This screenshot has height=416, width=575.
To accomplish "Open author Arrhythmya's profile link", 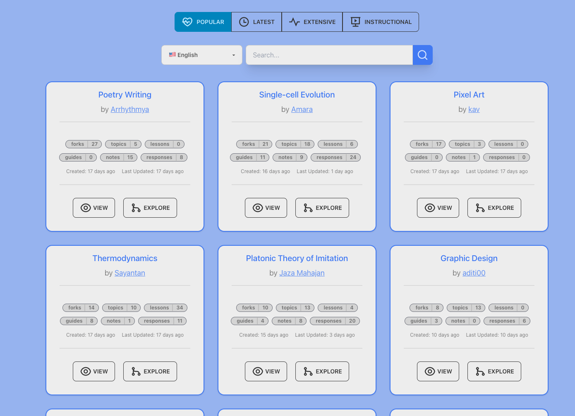I will (129, 109).
